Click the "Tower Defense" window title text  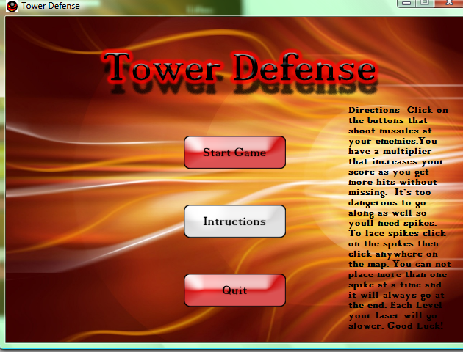(x=51, y=6)
